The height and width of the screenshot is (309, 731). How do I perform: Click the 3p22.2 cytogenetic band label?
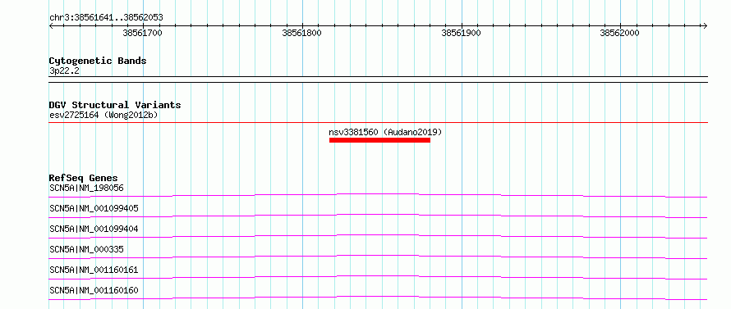(64, 70)
